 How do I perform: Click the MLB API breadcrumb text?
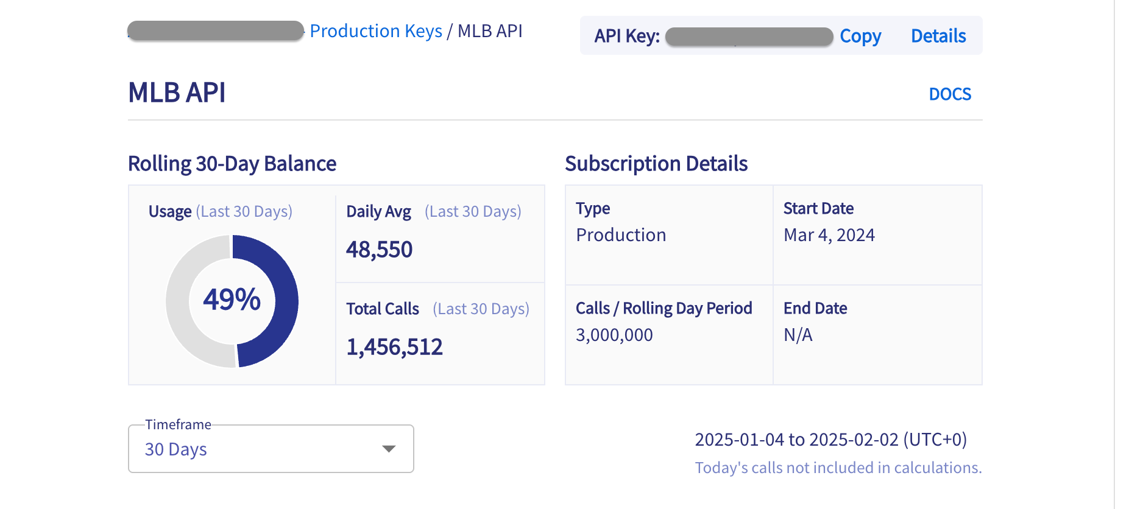click(x=490, y=31)
